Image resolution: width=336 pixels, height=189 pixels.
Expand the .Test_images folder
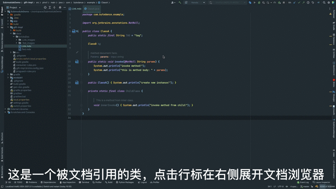(x=16, y=43)
